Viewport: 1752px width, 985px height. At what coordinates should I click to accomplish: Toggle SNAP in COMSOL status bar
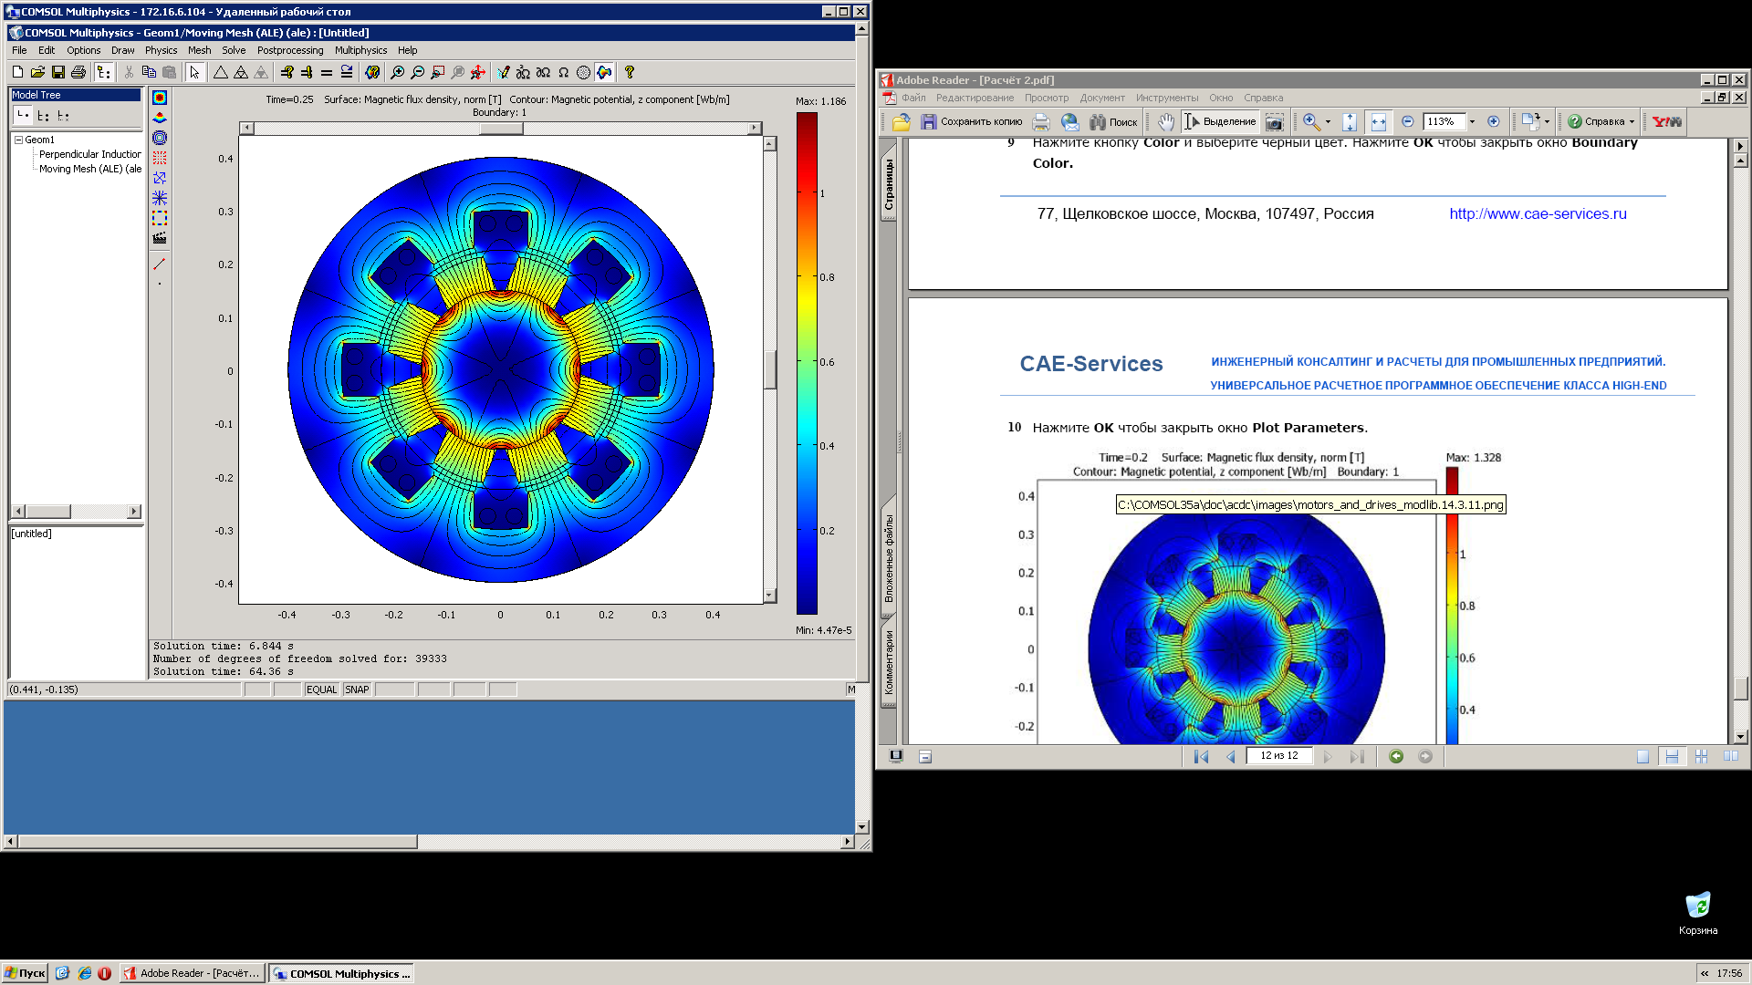357,689
